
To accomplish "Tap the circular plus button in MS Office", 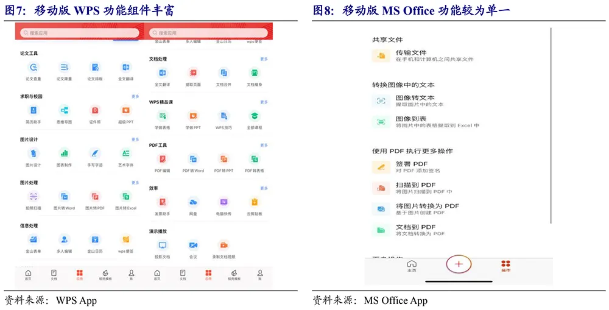I will pyautogui.click(x=459, y=264).
